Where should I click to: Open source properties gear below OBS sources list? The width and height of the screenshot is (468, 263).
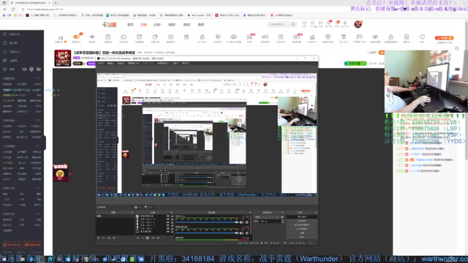(x=147, y=238)
